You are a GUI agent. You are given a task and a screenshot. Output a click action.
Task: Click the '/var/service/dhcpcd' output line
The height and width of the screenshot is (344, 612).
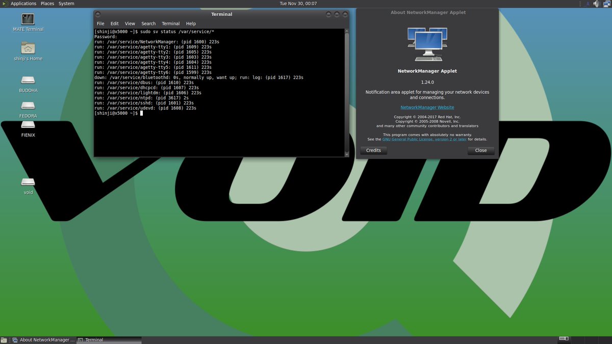point(146,88)
